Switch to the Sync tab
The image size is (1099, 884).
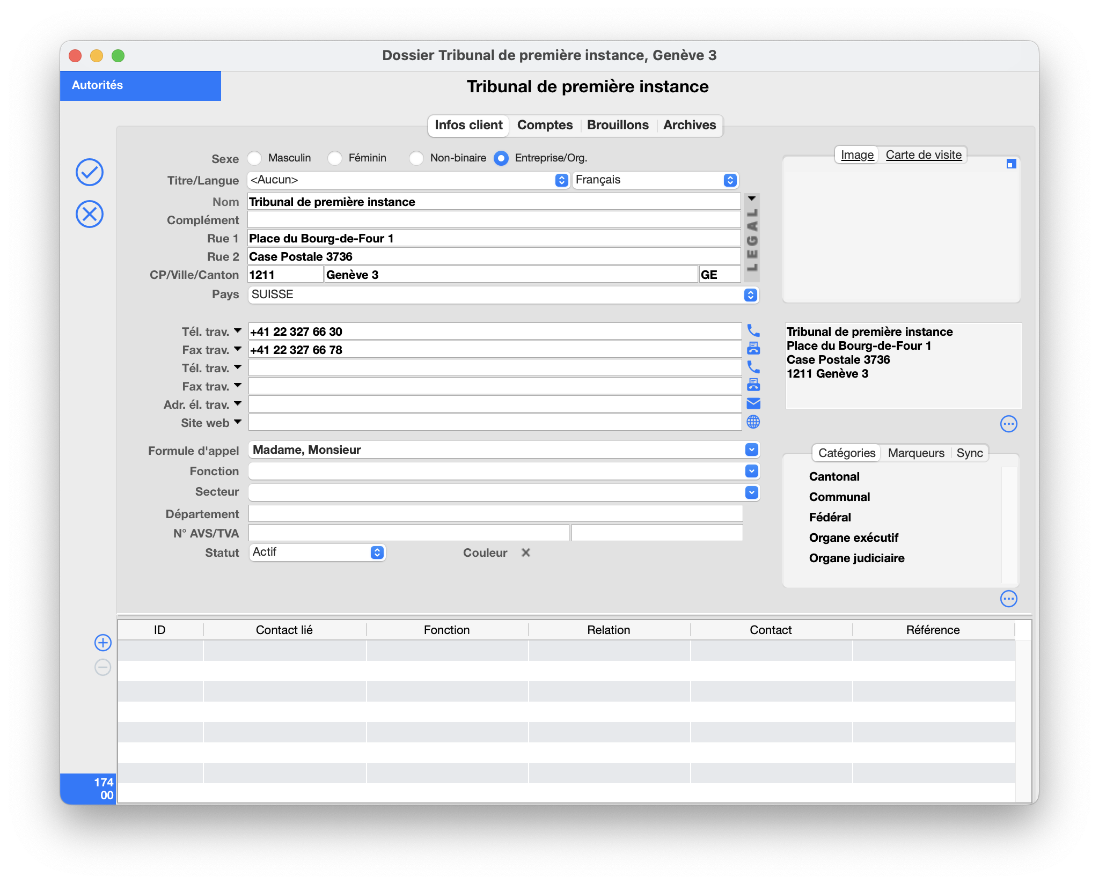pos(970,453)
